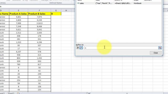Select cell with value 1,320
Viewport: 168px width, 94px height.
(x=18, y=42)
